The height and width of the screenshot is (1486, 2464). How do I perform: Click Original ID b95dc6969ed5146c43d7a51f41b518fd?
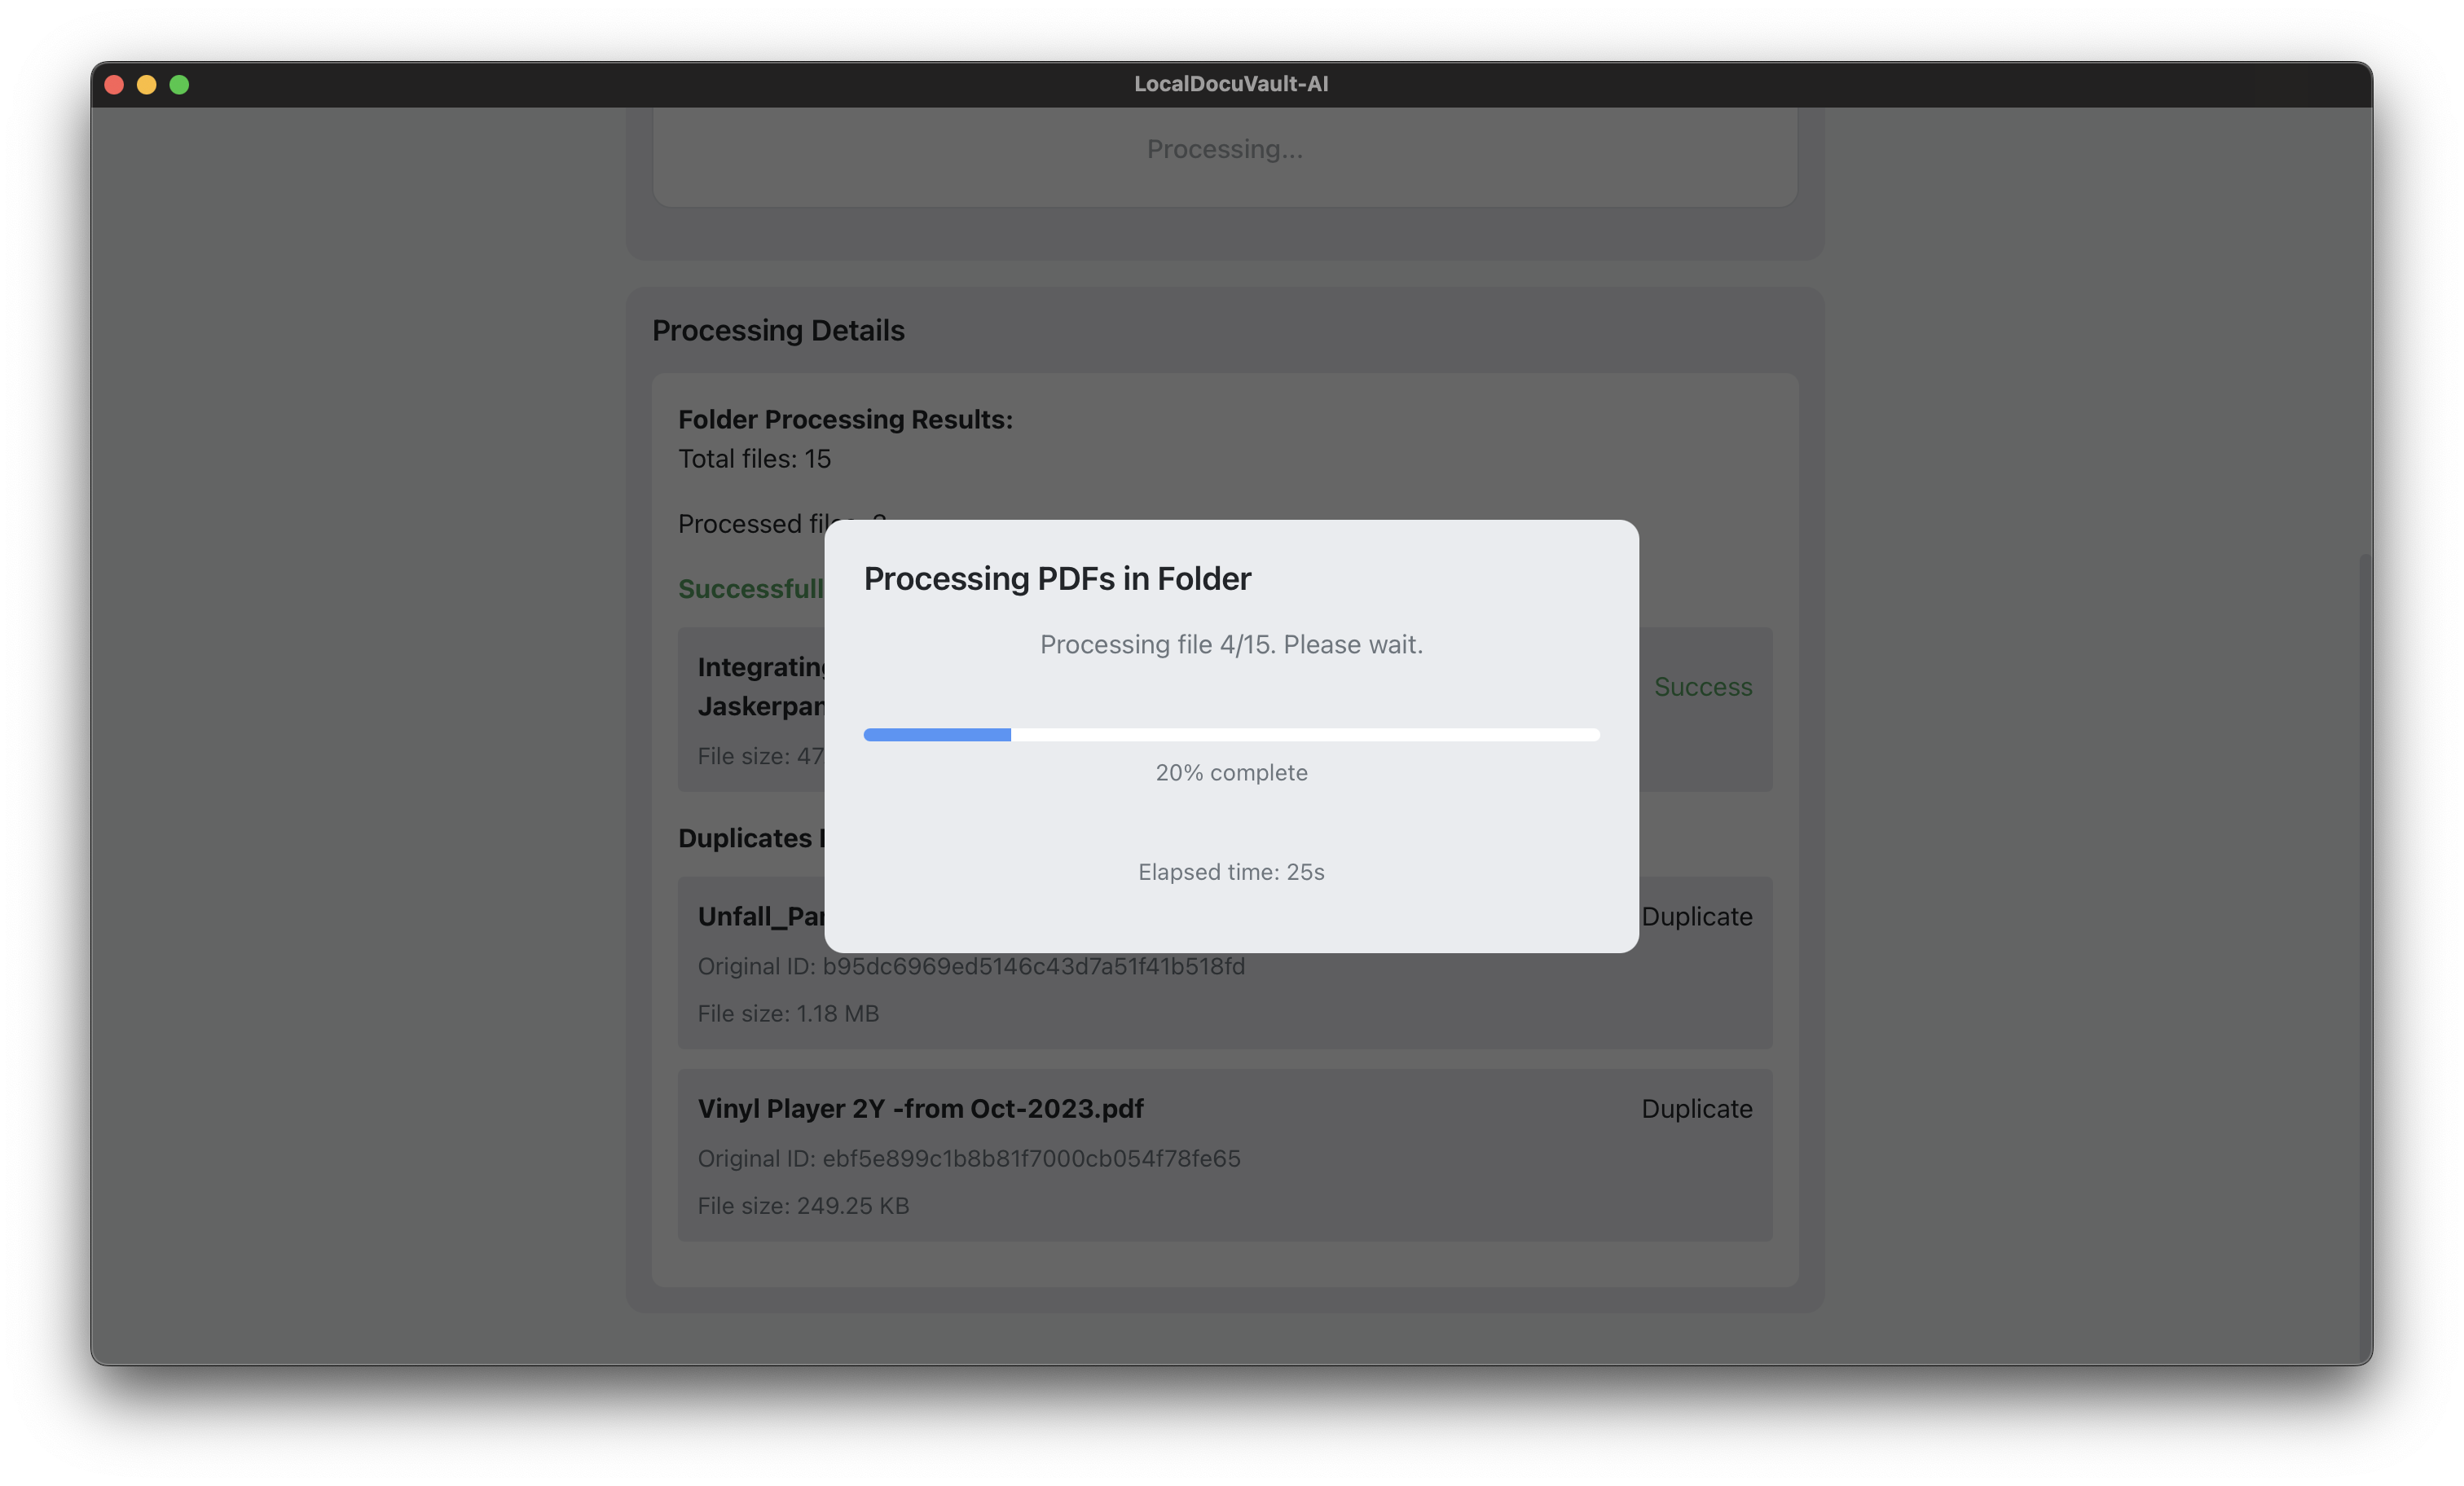pyautogui.click(x=971, y=967)
